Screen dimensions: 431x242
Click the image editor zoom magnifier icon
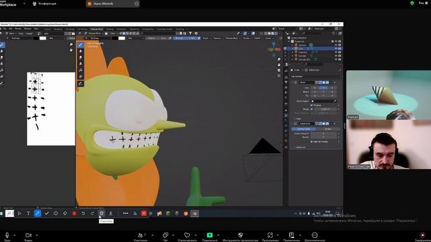(71, 44)
